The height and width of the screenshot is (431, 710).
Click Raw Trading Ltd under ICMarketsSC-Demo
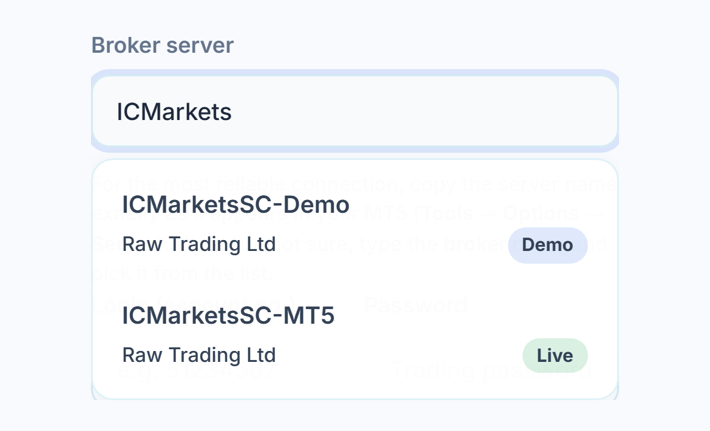(x=199, y=245)
